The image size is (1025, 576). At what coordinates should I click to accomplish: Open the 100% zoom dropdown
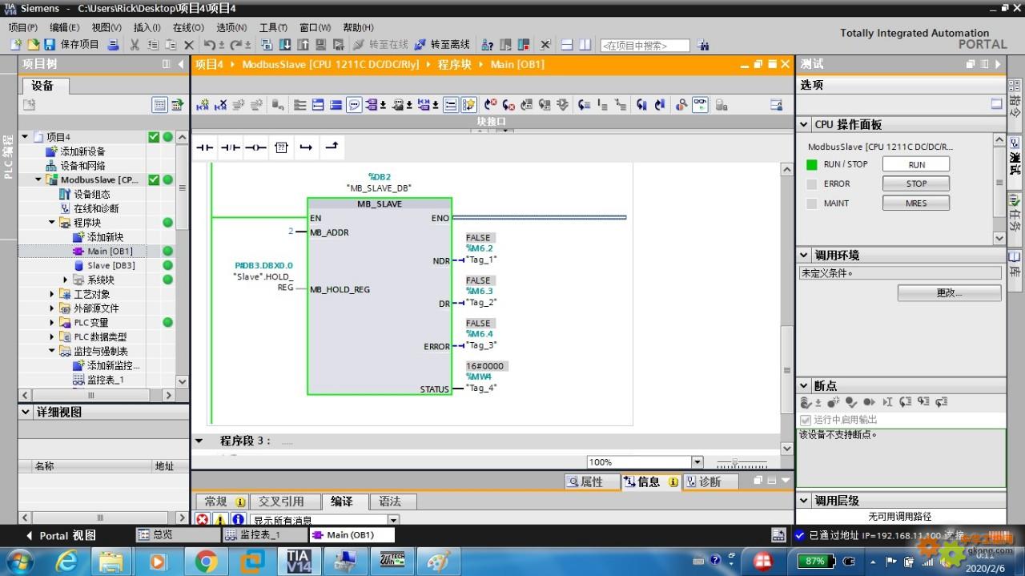click(697, 462)
